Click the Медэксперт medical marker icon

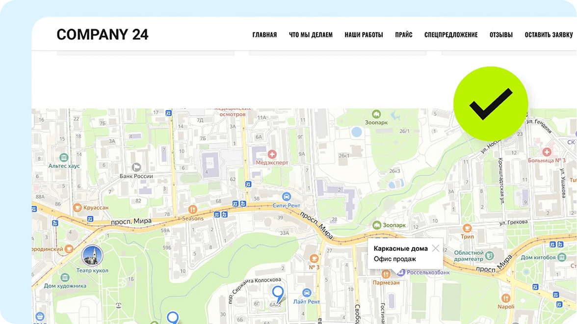[x=272, y=155]
